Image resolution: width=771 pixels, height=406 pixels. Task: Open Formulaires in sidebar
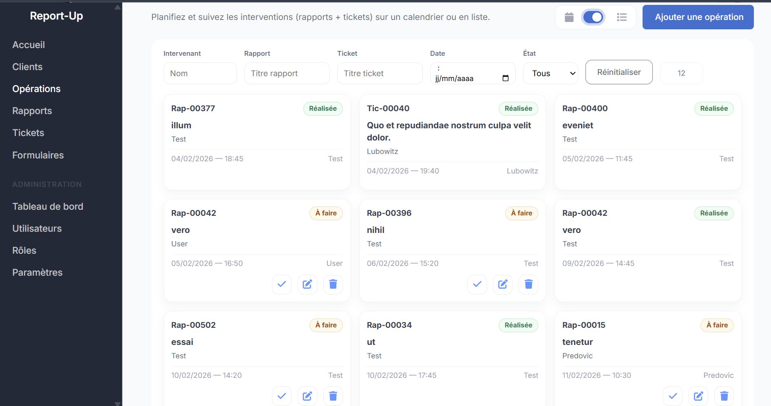coord(38,155)
